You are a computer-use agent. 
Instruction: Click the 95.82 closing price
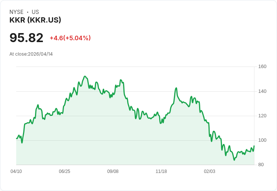coord(26,38)
